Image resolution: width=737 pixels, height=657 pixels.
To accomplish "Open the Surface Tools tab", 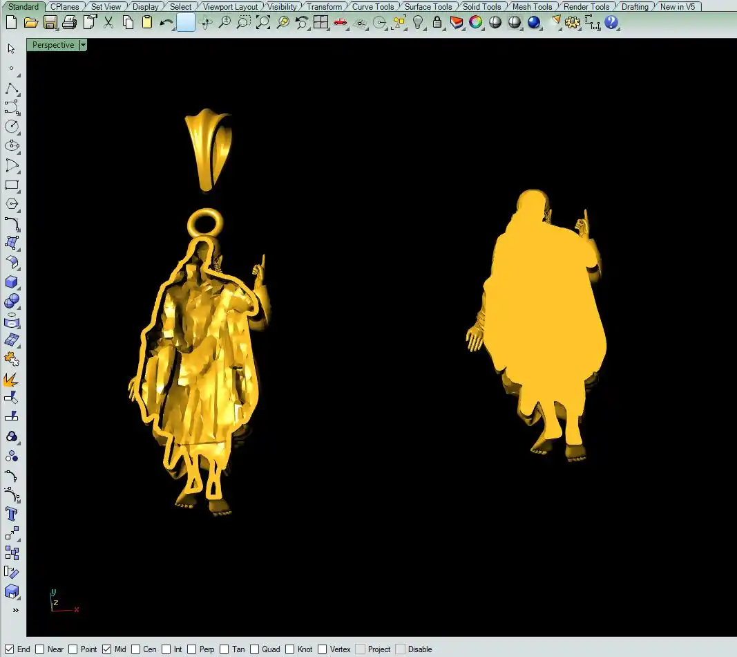I will 428,7.
